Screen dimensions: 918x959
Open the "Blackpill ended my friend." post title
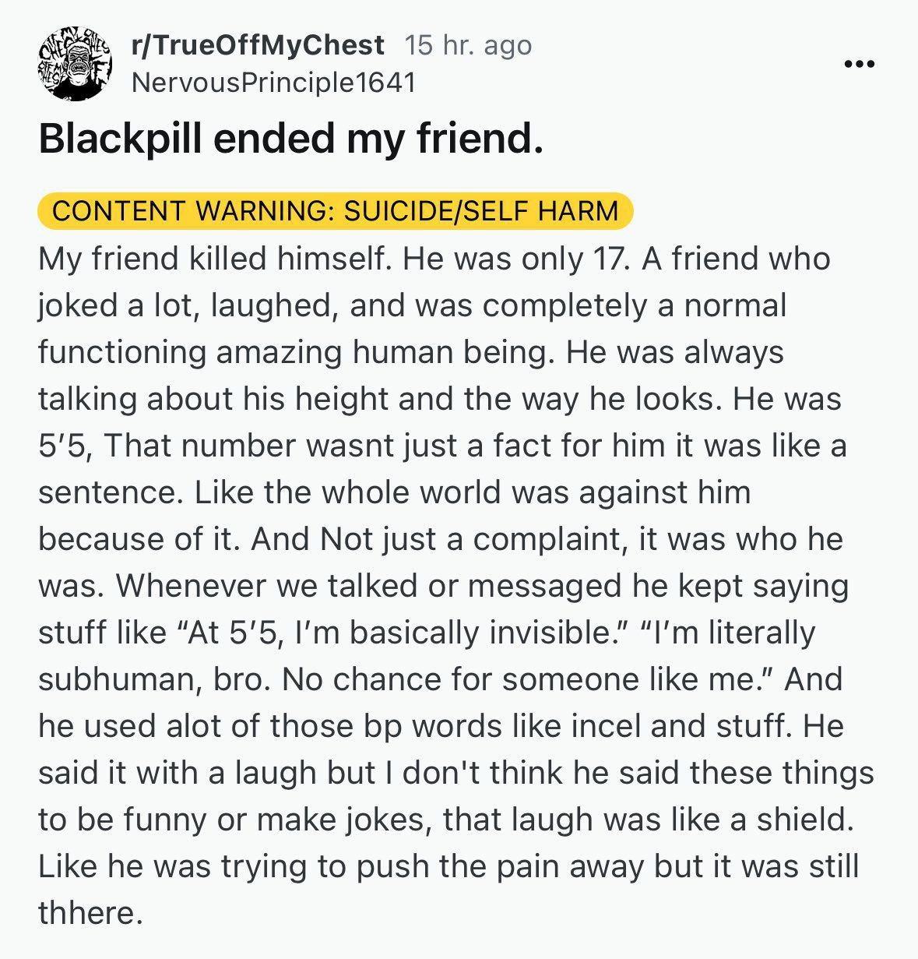(x=290, y=139)
